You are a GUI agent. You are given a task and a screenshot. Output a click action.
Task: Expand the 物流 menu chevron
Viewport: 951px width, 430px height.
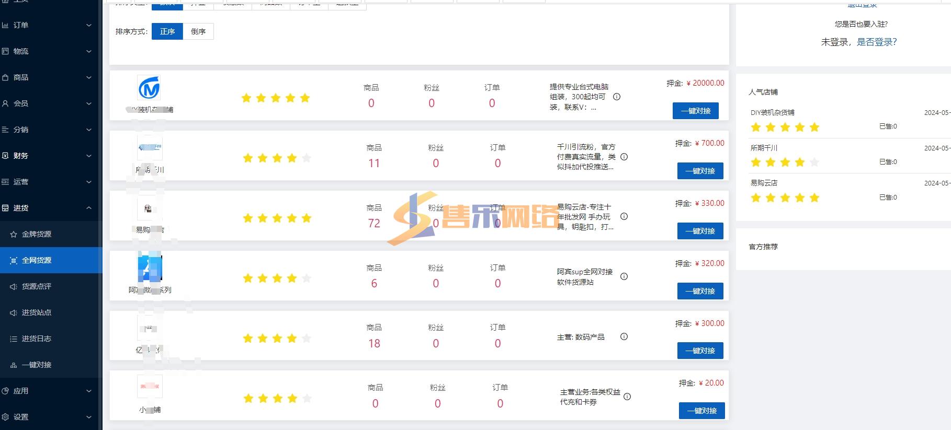pyautogui.click(x=89, y=51)
